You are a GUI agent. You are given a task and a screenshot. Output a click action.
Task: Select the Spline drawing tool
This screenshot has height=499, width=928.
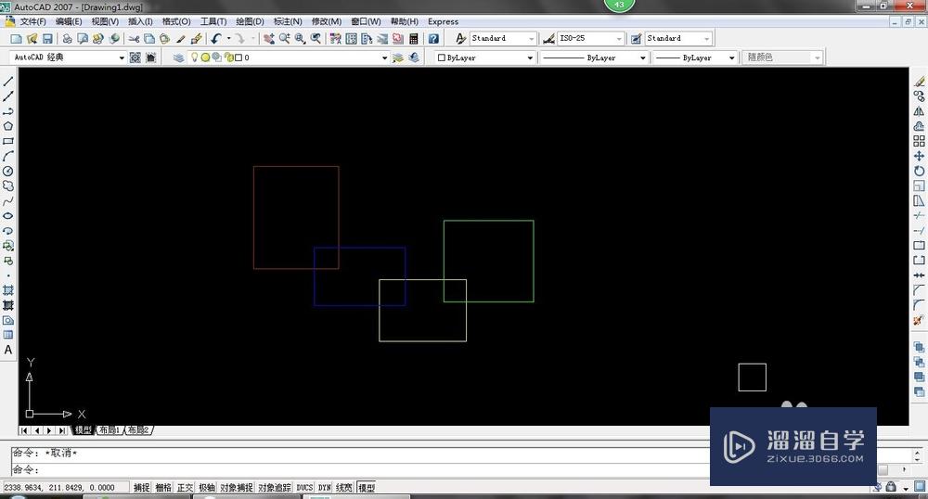tap(8, 201)
